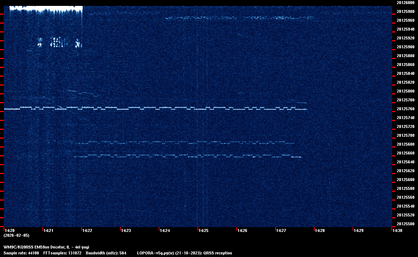
Task: Click the date label (2026-02-05)
Action: click(x=16, y=235)
